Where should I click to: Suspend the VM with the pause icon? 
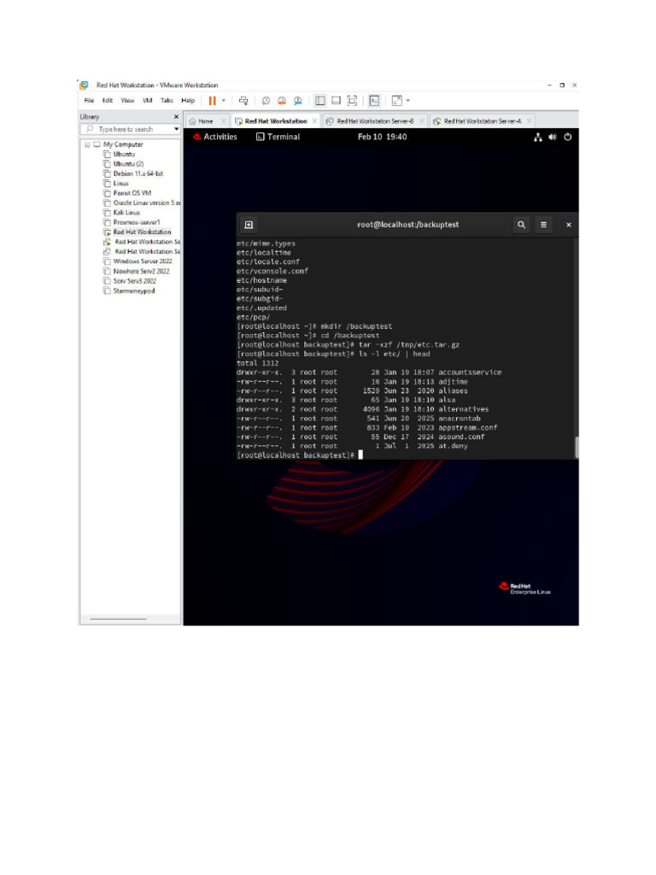212,101
